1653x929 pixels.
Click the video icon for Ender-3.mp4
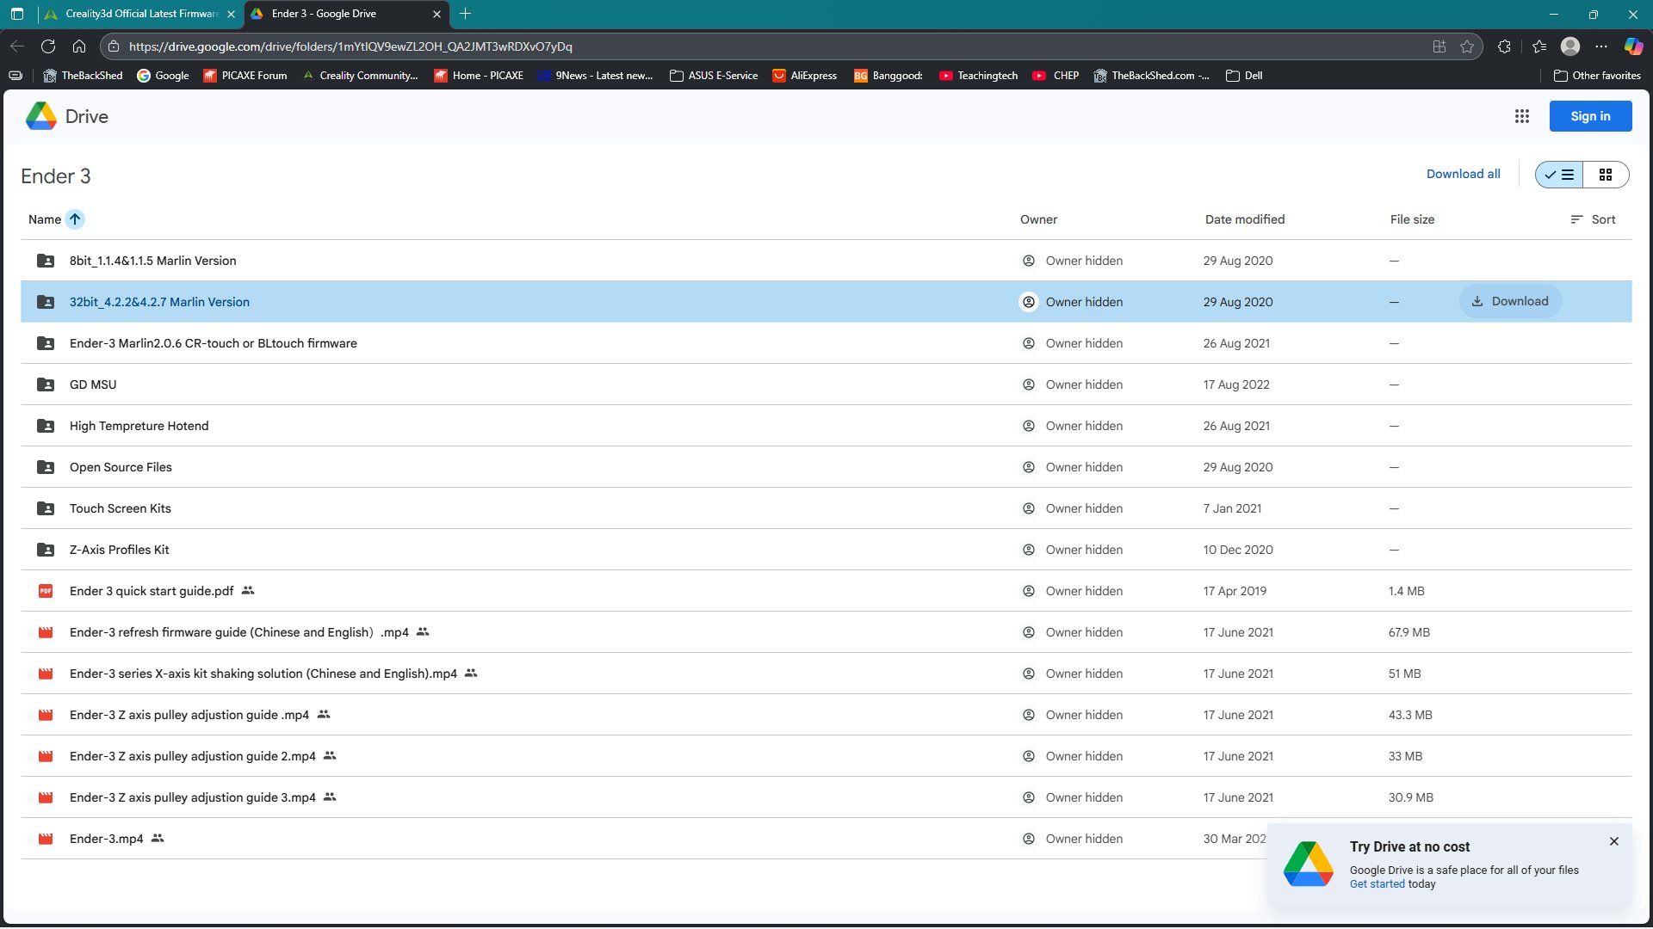tap(46, 839)
